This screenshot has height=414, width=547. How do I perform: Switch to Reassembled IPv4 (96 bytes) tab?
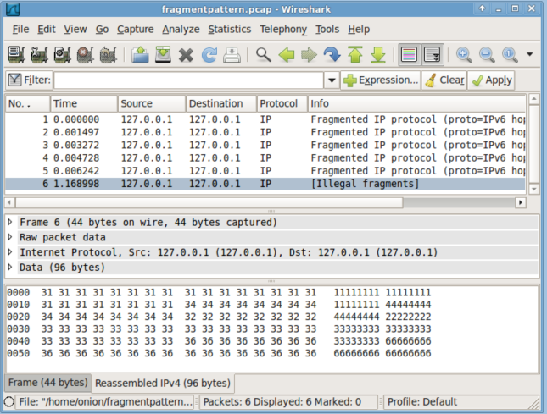pos(162,383)
